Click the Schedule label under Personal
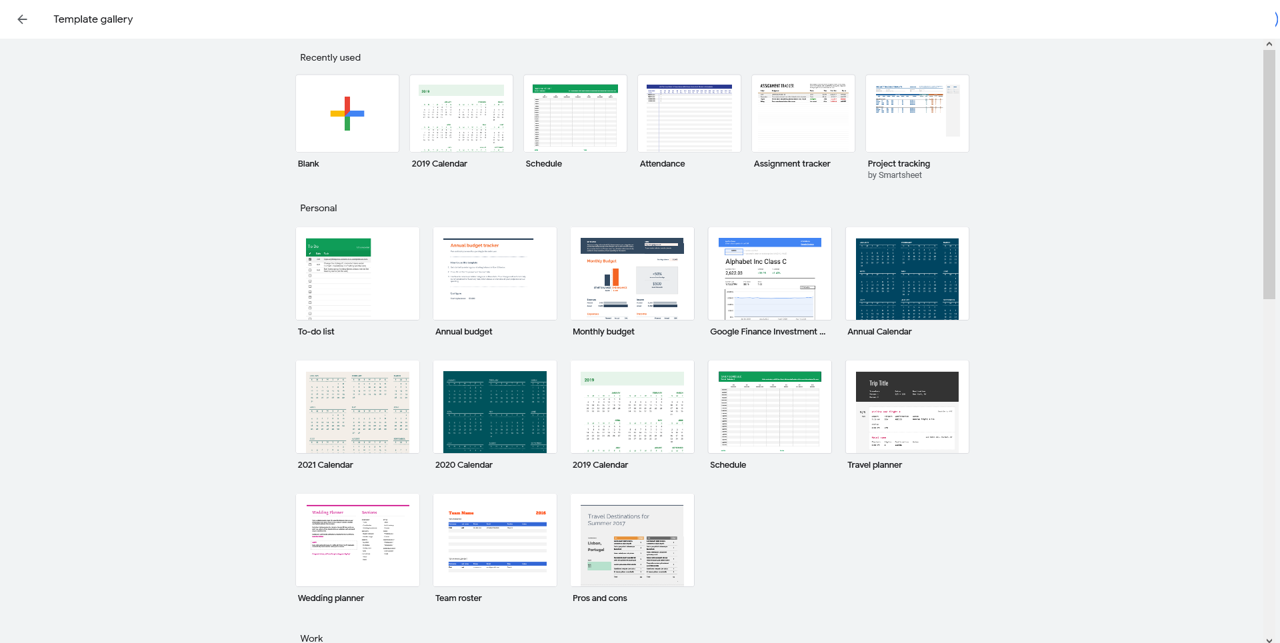Viewport: 1280px width, 643px height. tap(727, 465)
